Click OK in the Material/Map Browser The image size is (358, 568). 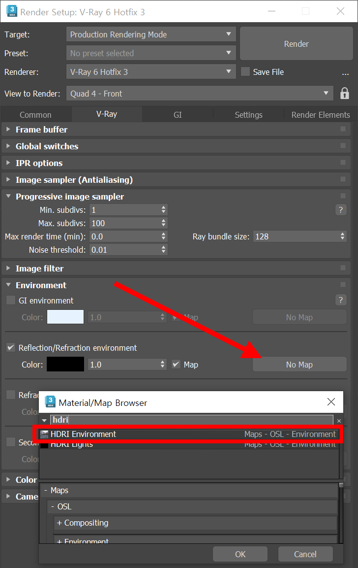(x=240, y=554)
